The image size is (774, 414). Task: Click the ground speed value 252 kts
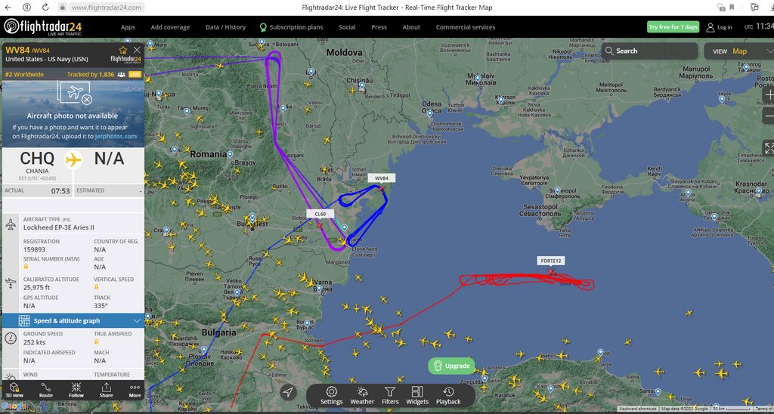click(34, 342)
